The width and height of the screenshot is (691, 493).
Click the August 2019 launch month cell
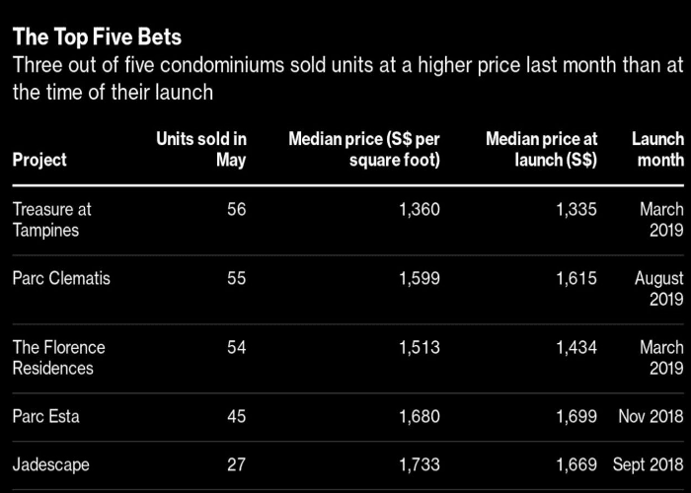point(659,289)
